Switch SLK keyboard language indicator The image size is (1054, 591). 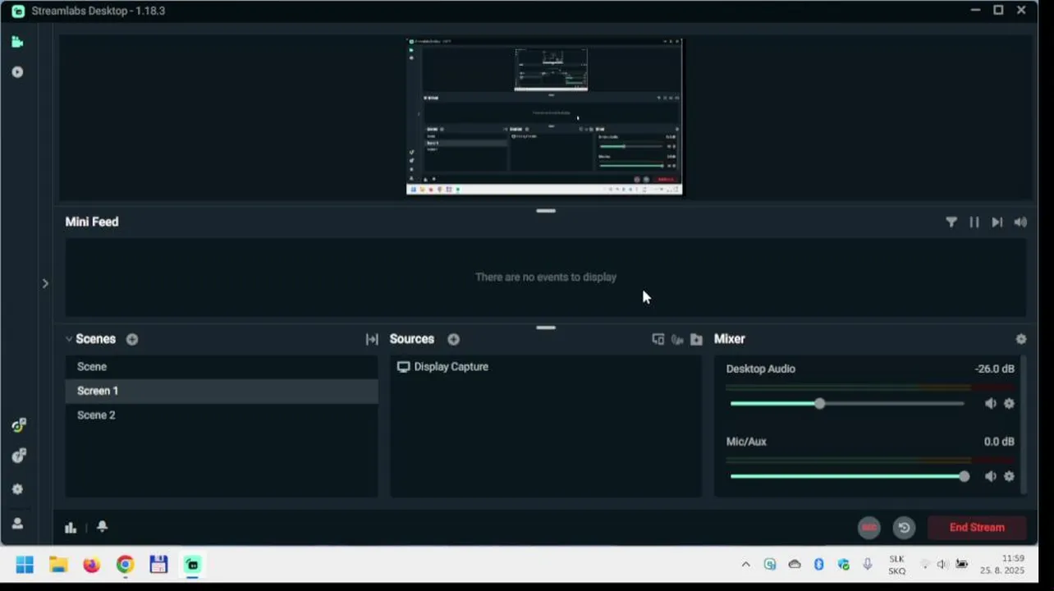[896, 565]
